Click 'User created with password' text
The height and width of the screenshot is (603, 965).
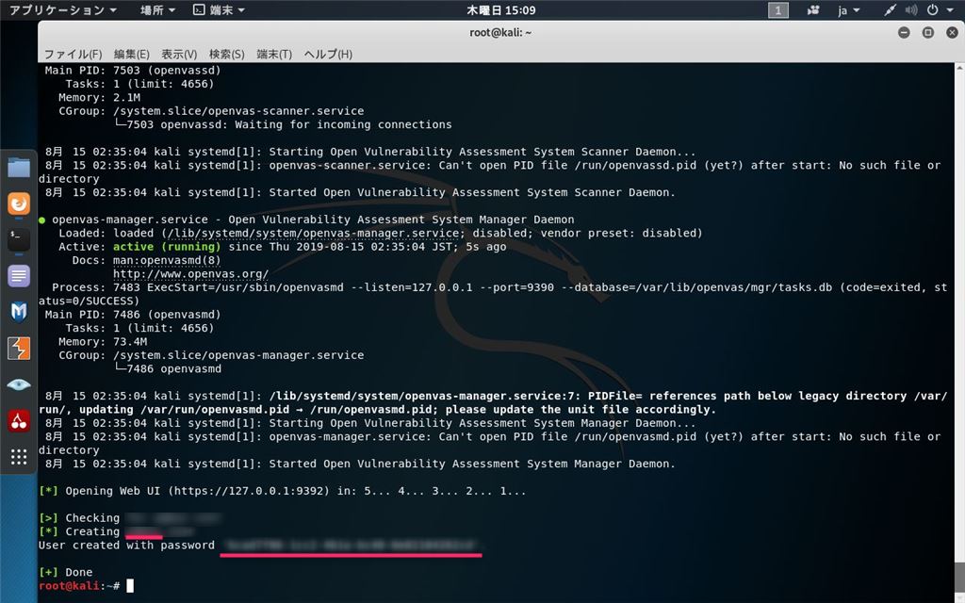coord(126,546)
